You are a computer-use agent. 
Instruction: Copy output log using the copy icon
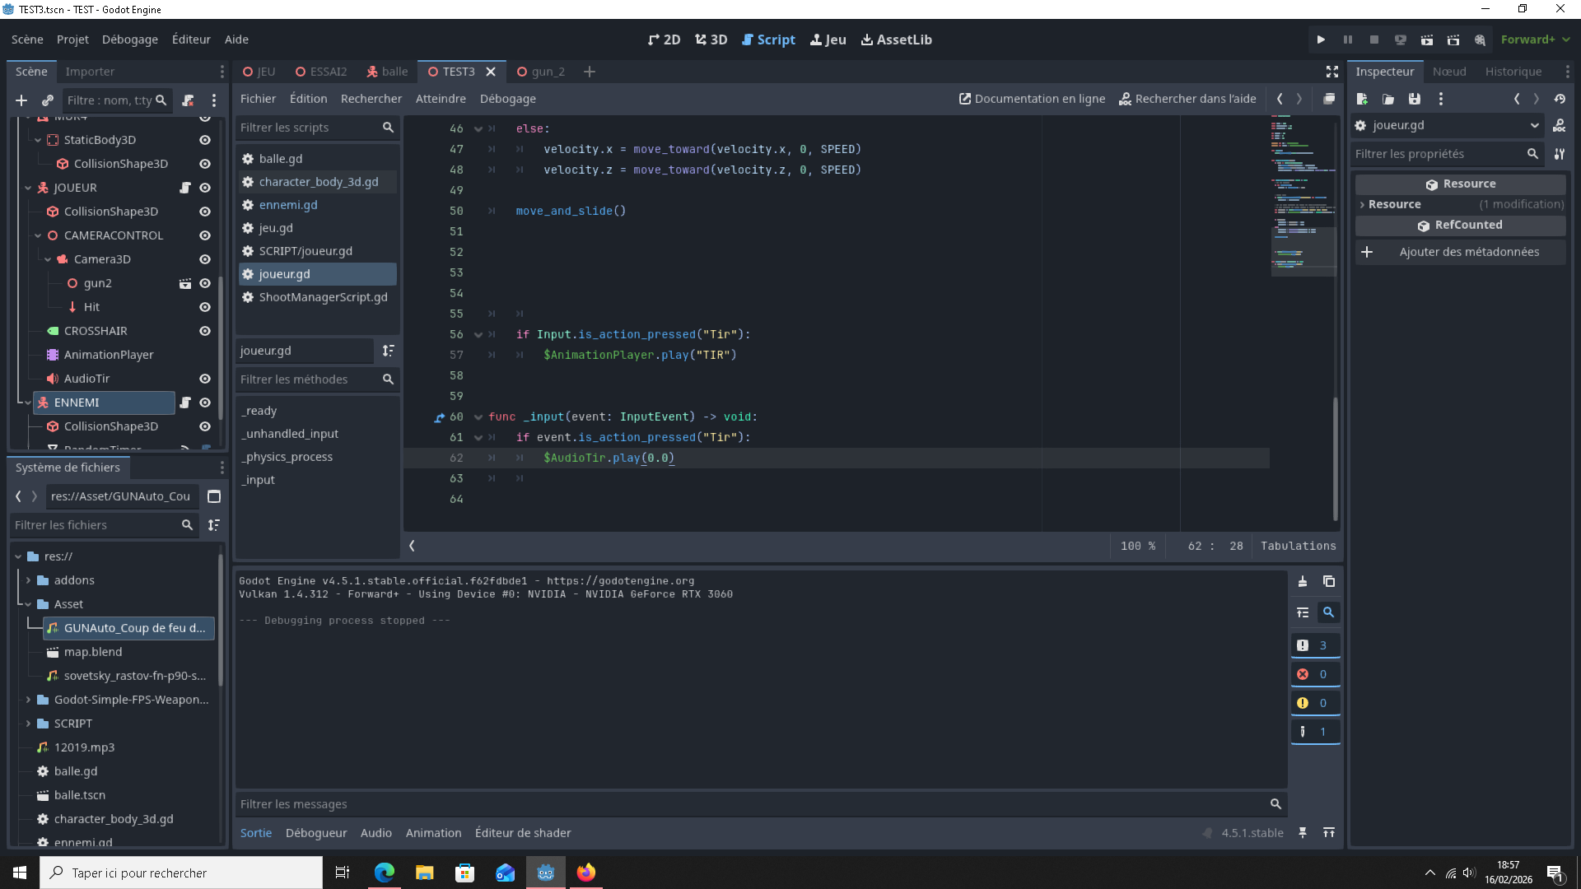coord(1329,582)
